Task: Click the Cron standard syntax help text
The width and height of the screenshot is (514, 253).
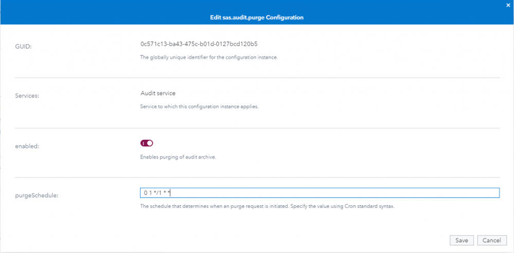Action: pos(267,206)
